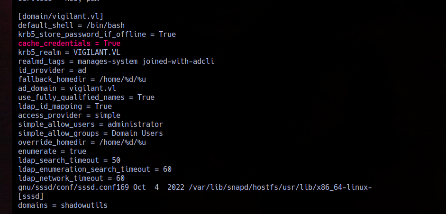Click the ldap_enumeration_search_timeout = 60 line
Screen dimensions: 446x214
(x=95, y=169)
